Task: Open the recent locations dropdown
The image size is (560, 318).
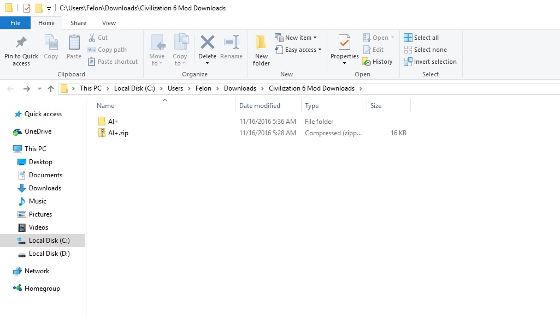Action: (39, 89)
